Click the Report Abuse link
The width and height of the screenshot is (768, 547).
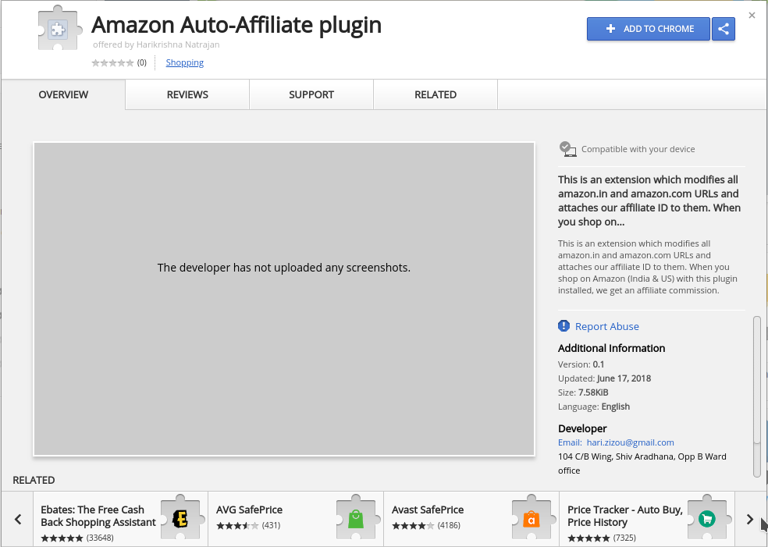(607, 326)
